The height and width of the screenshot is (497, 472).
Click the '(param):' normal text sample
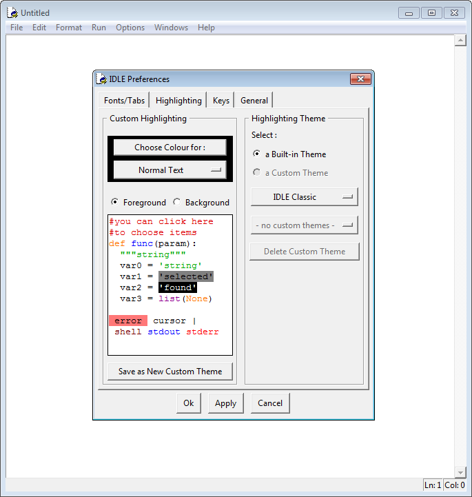175,243
